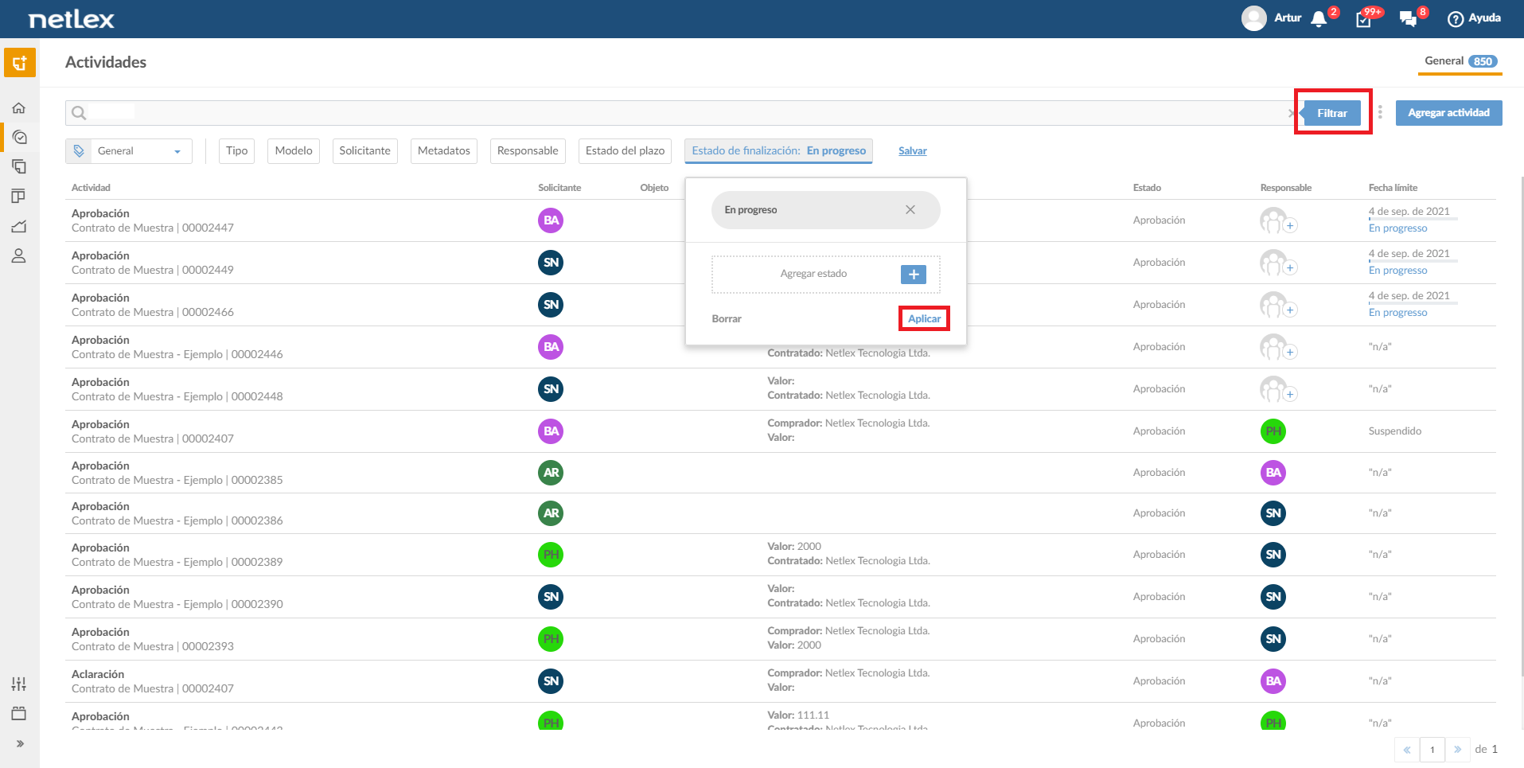The height and width of the screenshot is (768, 1524).
Task: Open the chat messages icon
Action: pos(1408,19)
